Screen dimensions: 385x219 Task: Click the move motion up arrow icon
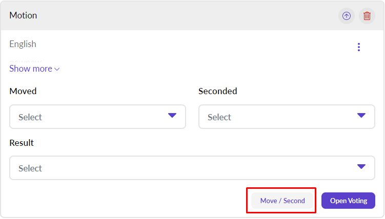(x=347, y=16)
